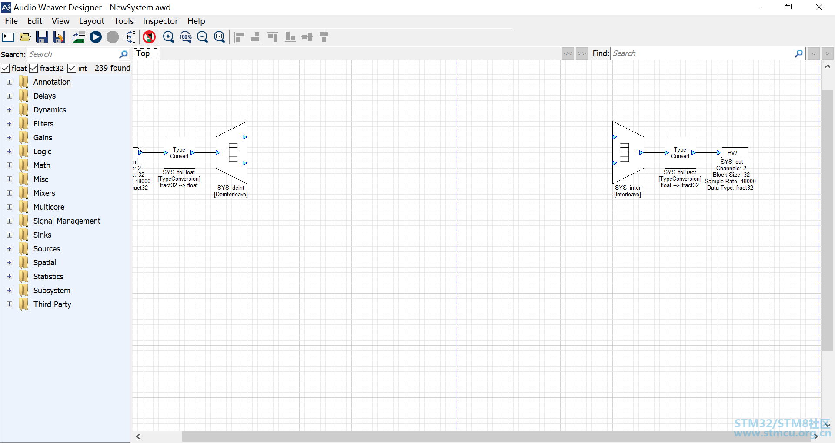Expand the Logic folder

9,152
